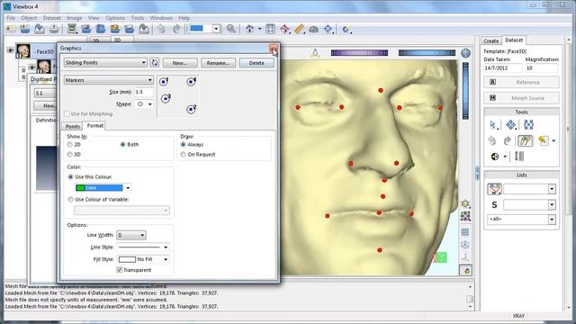
Task: Select the On Request draw option
Action: pos(183,155)
